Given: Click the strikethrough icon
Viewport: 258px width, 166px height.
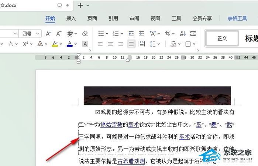Looking at the screenshot, I should pos(11,44).
